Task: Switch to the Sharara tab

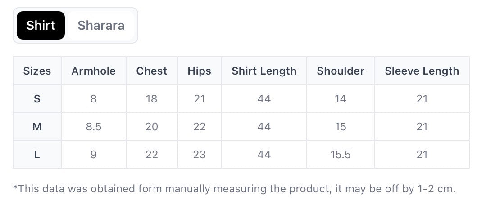Action: tap(101, 26)
